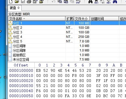
Task: Sort by the 修改 column header at right edge
Action: coord(123,19)
